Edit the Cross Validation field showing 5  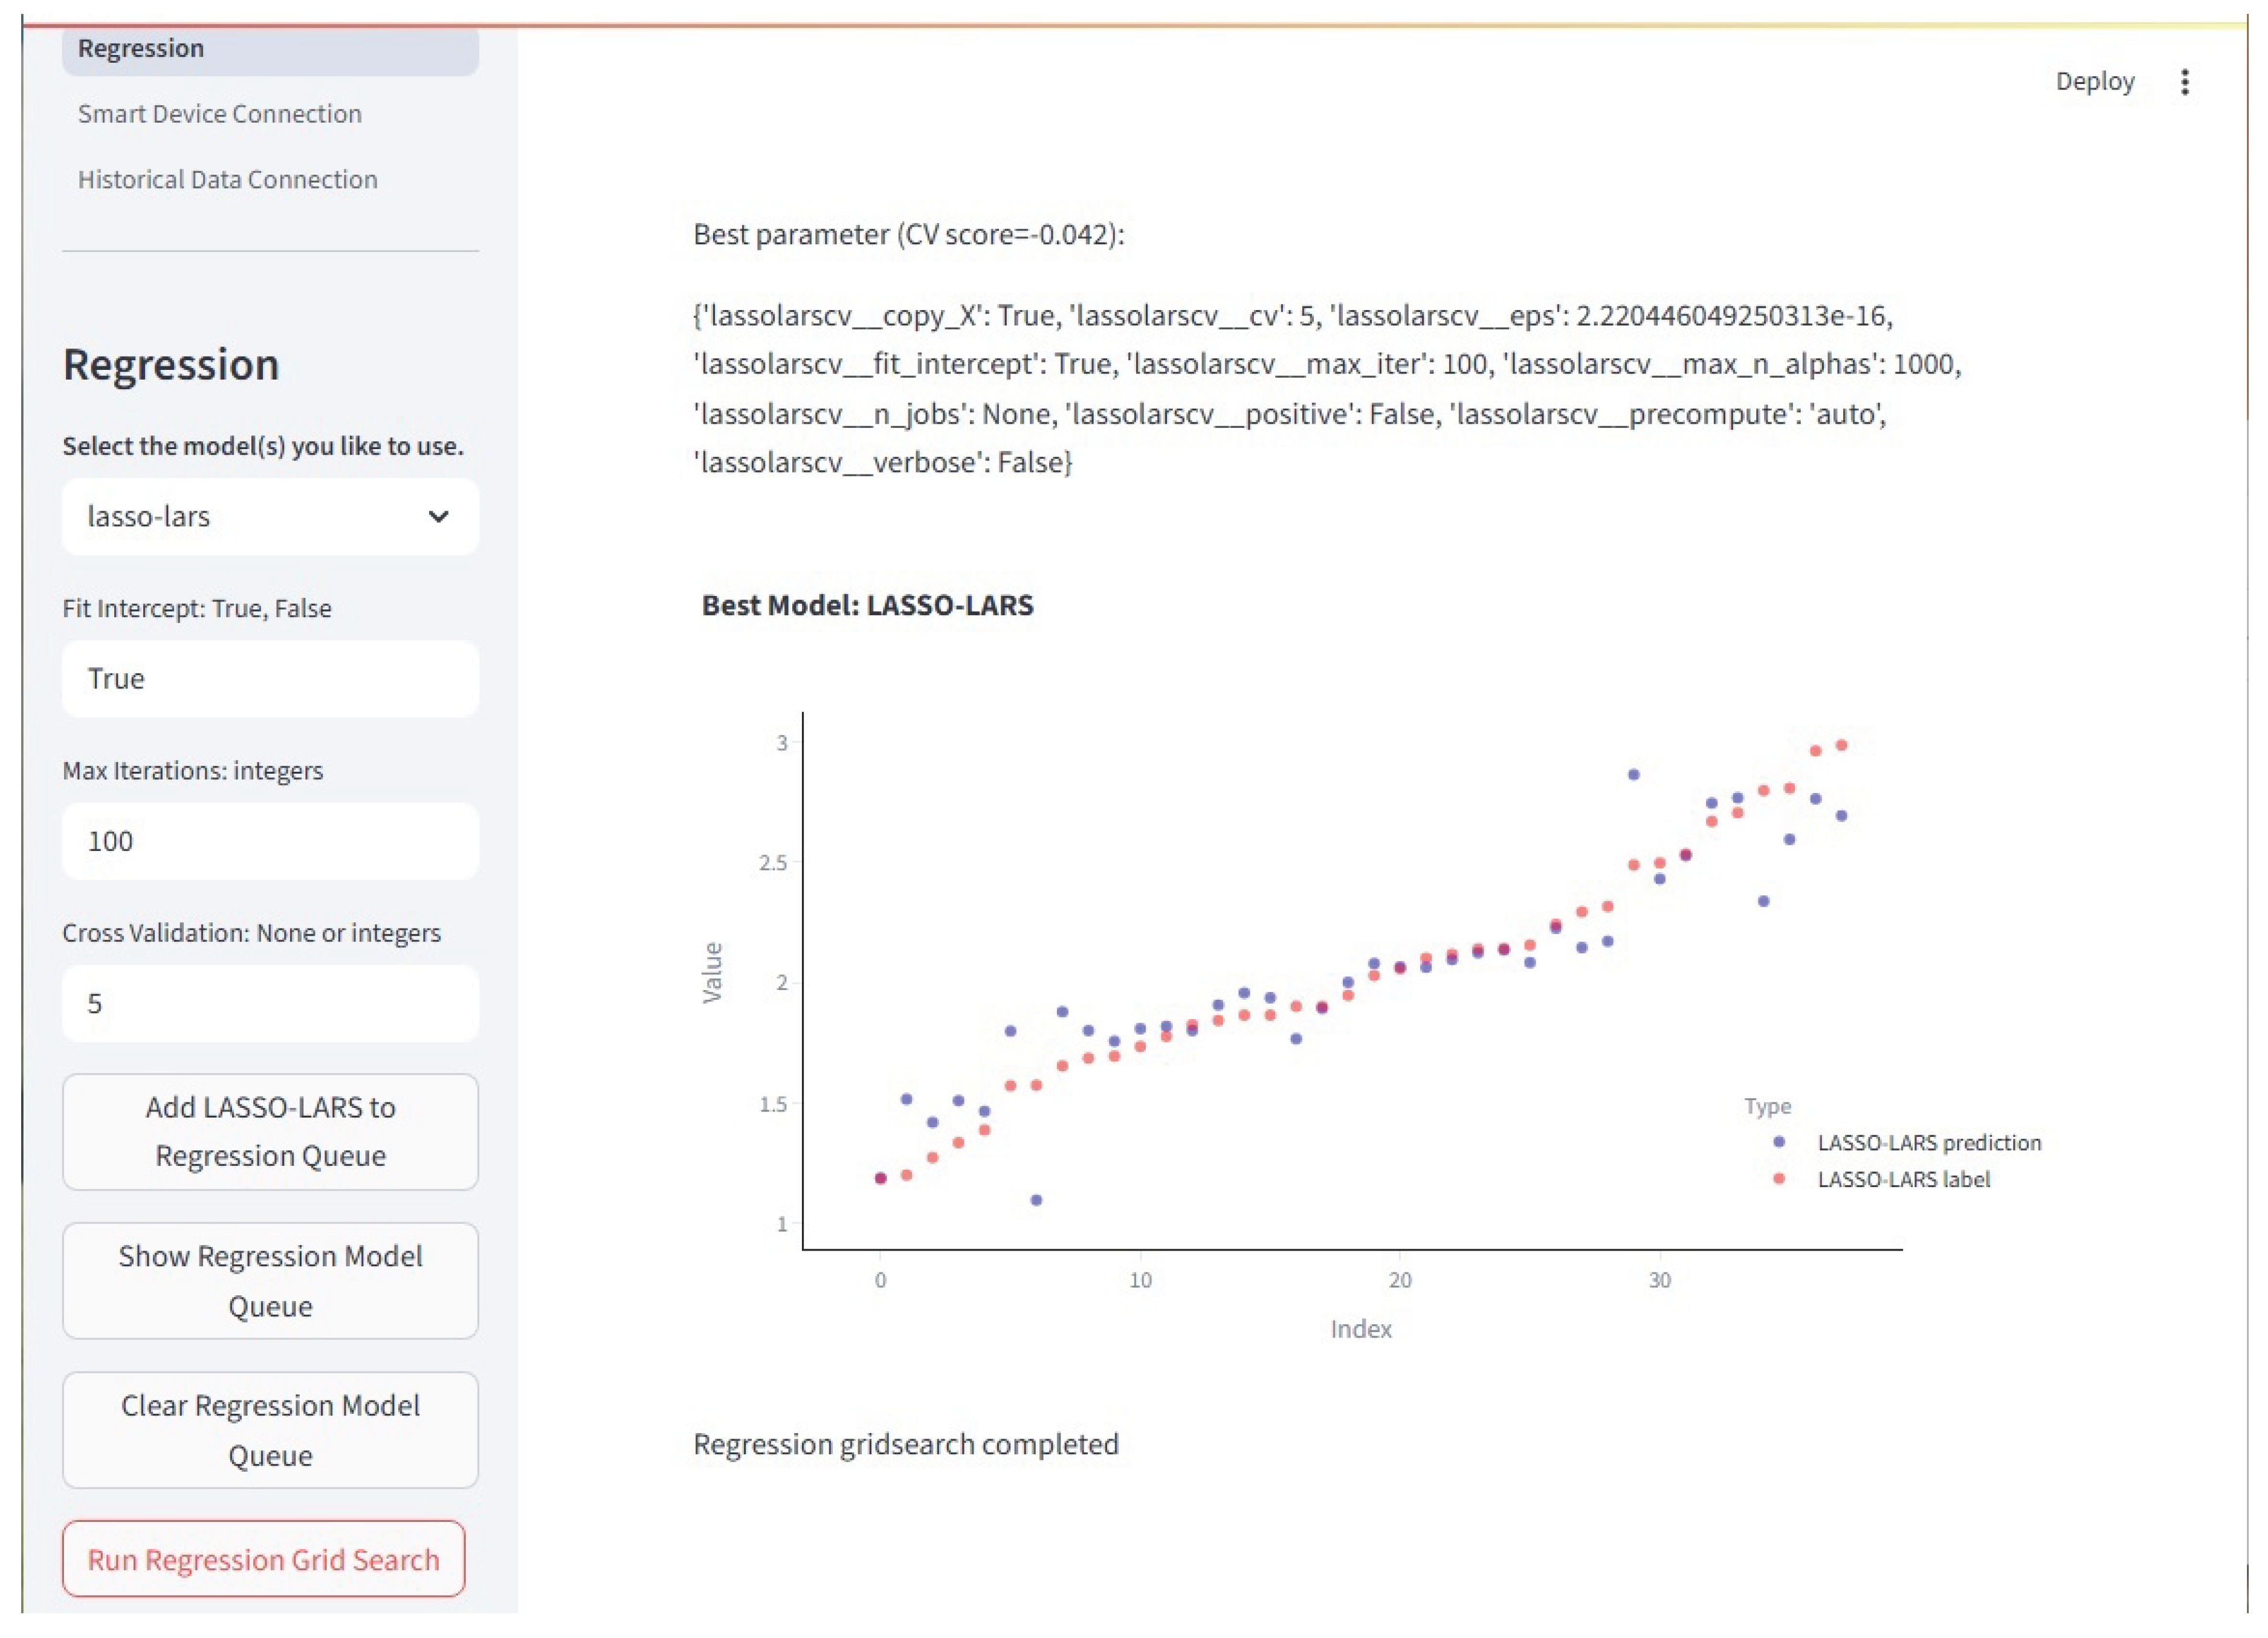[x=270, y=1003]
